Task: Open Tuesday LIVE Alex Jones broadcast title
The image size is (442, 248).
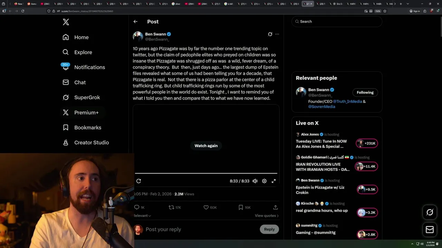Action: pos(322,144)
